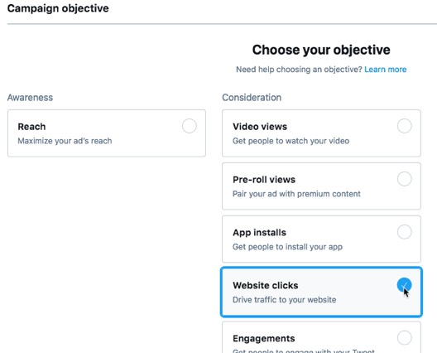Select the Engagements radio button

(405, 337)
